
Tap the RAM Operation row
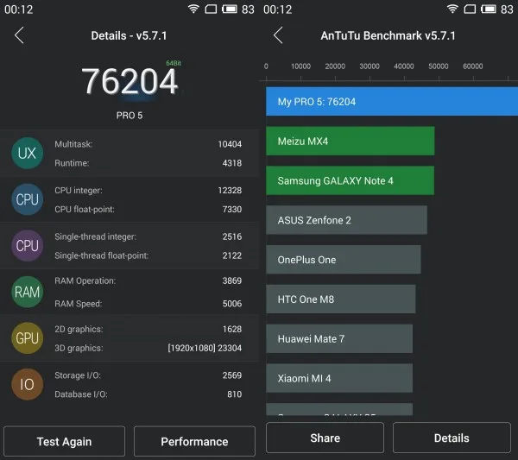[148, 280]
